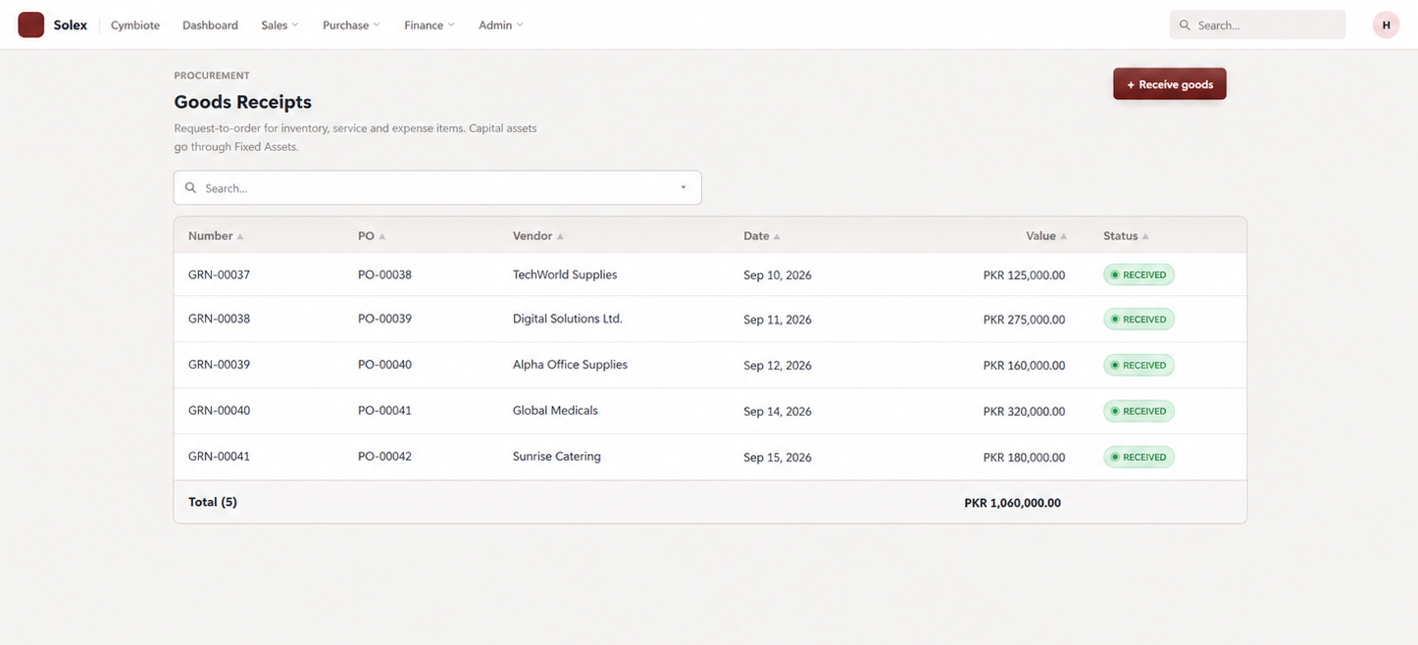Viewport: 1418px width, 645px height.
Task: Click the Received status badge for GRN-00037
Action: (1139, 275)
